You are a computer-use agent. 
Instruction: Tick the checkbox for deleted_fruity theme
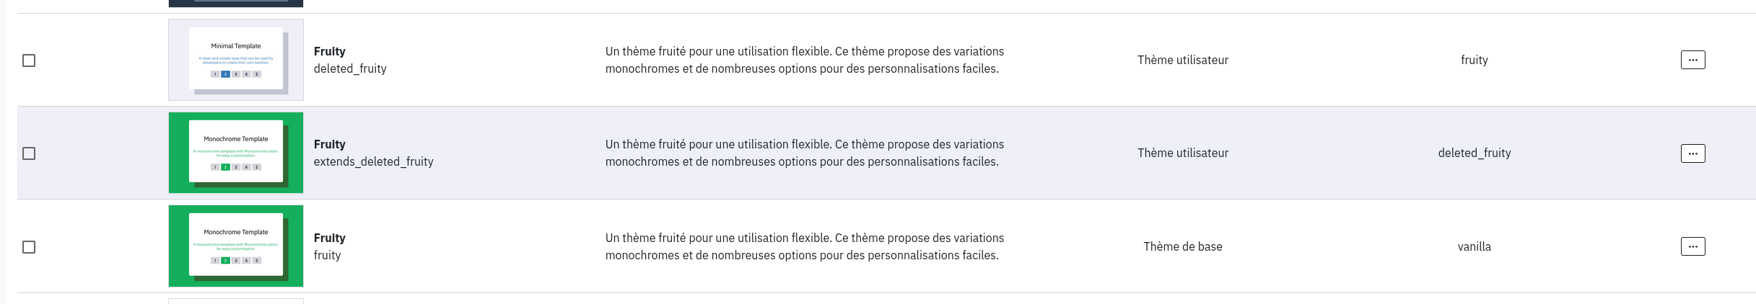click(x=29, y=61)
